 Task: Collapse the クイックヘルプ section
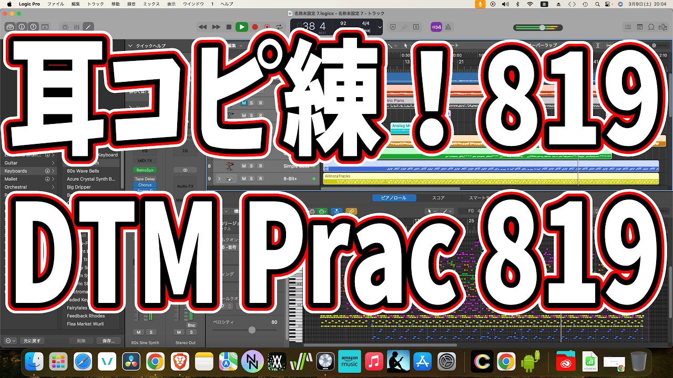click(131, 46)
